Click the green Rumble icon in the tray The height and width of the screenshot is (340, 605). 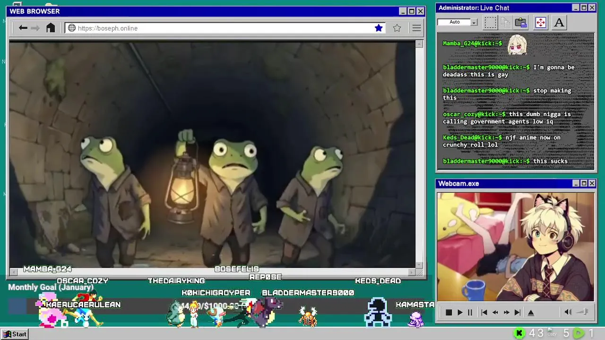point(579,333)
